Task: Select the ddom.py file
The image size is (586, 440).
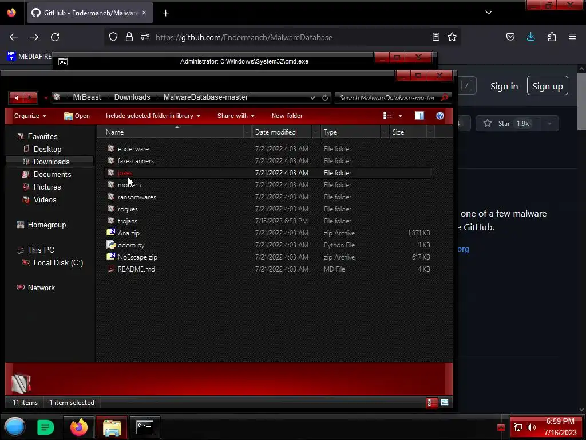Action: coord(131,245)
